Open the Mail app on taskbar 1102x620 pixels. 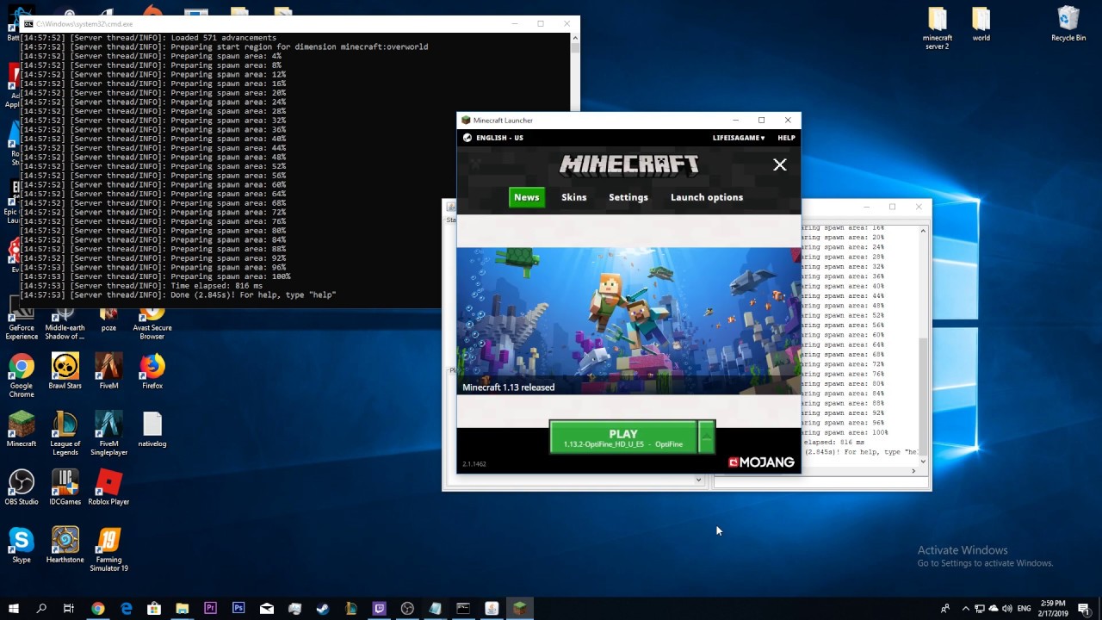pyautogui.click(x=267, y=608)
